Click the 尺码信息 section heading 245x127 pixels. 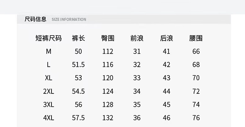tap(35, 19)
